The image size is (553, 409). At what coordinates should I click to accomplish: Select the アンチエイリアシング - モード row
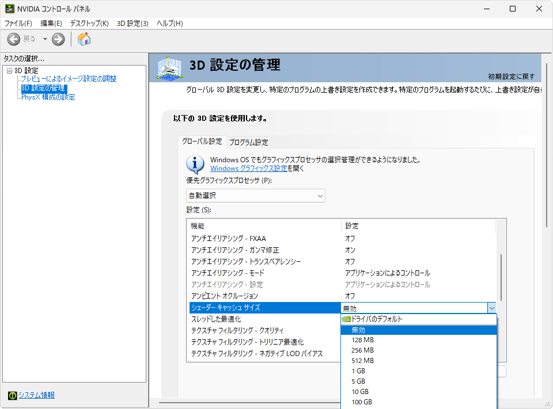coord(342,273)
